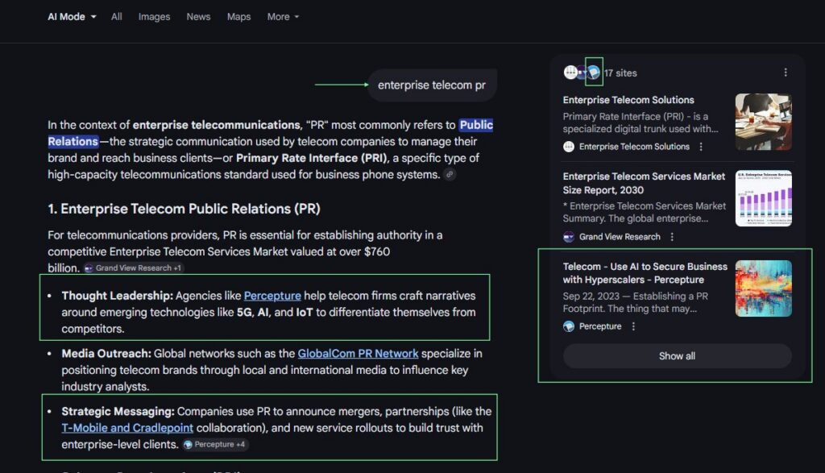Click the Perceture favicon under the hyperscalers result
Screen dimensions: 825x473
pos(568,326)
